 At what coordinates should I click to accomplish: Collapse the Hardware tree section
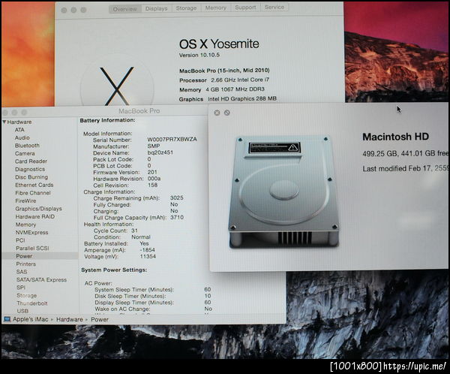tap(4, 122)
